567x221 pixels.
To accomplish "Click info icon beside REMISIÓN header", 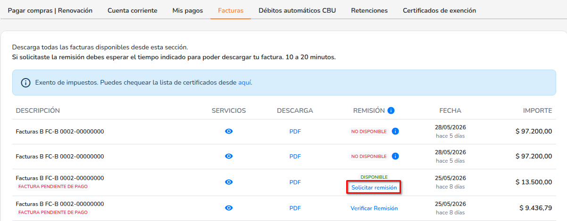I will tap(391, 110).
